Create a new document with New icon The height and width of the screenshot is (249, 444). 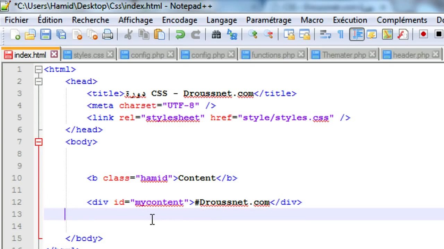tap(15, 35)
